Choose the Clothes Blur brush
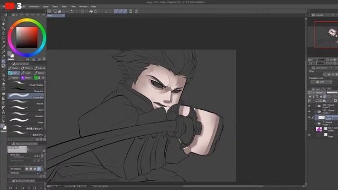The width and height of the screenshot is (338, 190). [x=26, y=96]
